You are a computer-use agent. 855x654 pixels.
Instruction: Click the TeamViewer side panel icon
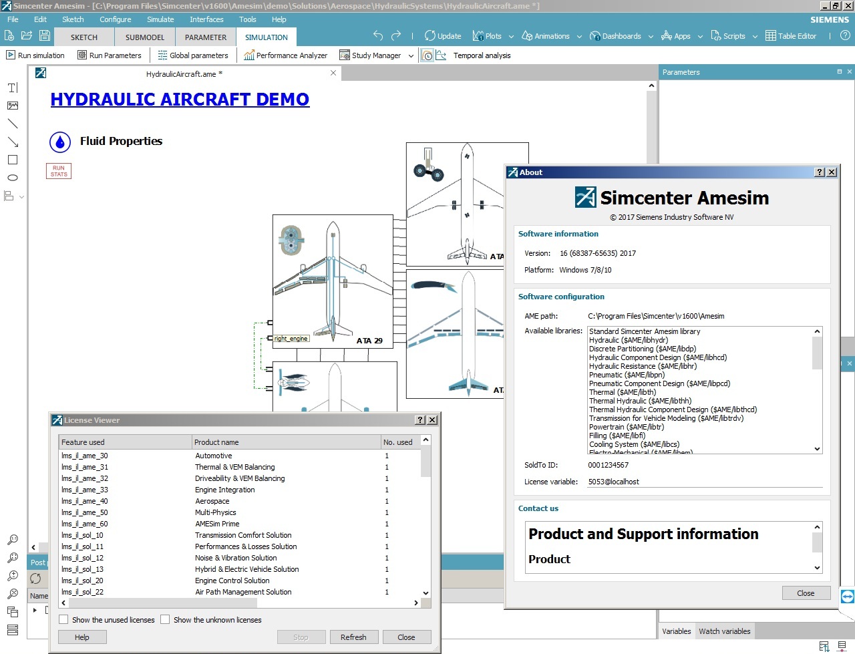(x=847, y=596)
